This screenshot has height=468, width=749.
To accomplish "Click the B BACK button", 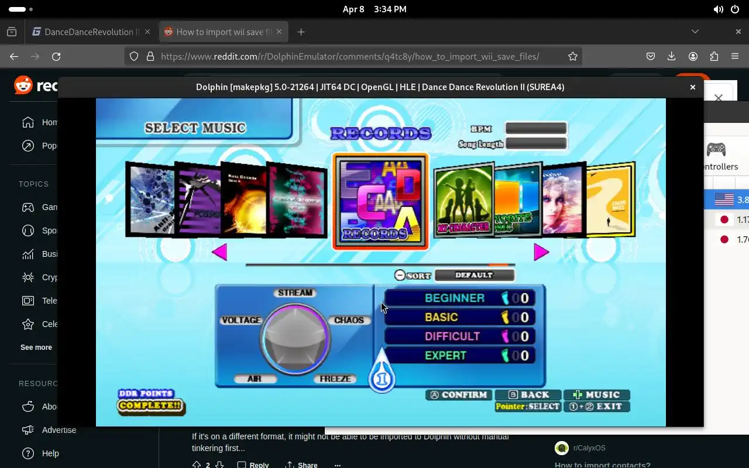I will tap(528, 395).
